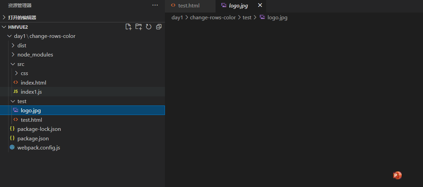Click change-rows-color in the breadcrumb
Screen dimensions: 423x187
[x=213, y=18]
